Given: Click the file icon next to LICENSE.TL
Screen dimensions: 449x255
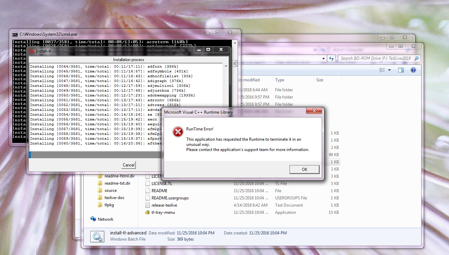Looking at the screenshot, I should pyautogui.click(x=147, y=183).
